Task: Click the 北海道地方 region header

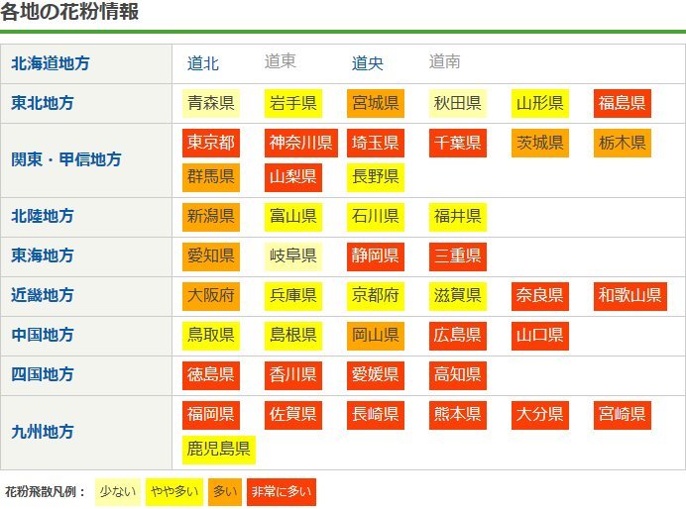Action: tap(50, 63)
